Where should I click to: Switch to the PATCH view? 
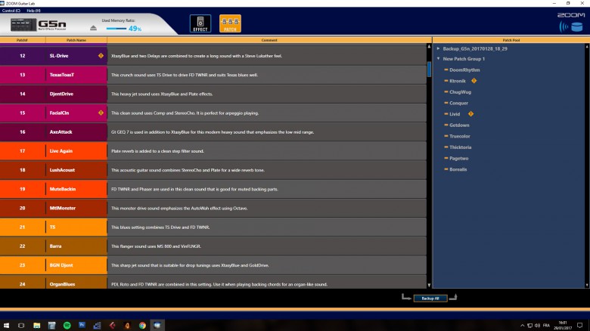[230, 23]
